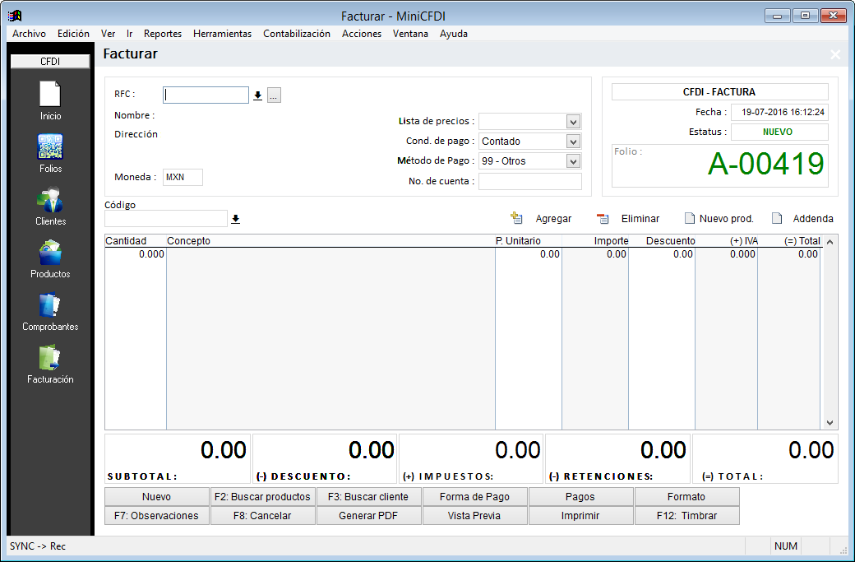This screenshot has width=855, height=562.
Task: Click the Cantidad column header
Action: 135,241
